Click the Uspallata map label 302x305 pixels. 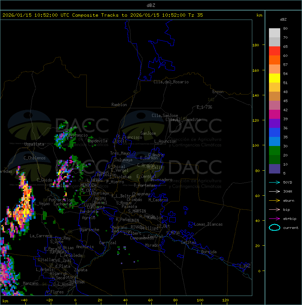coord(34,144)
